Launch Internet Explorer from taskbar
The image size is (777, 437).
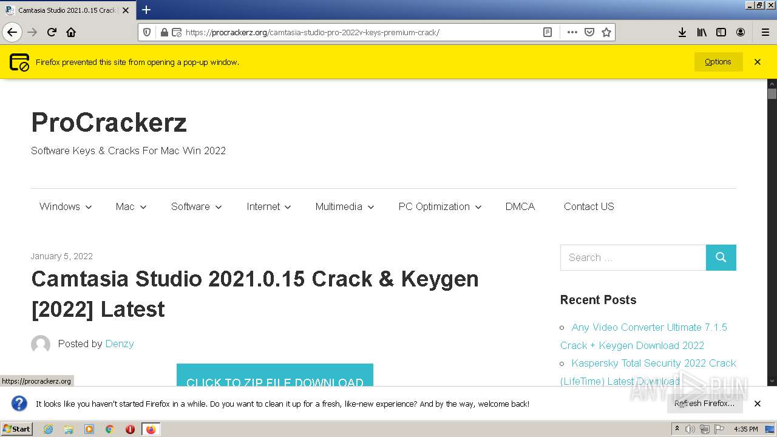click(x=49, y=429)
